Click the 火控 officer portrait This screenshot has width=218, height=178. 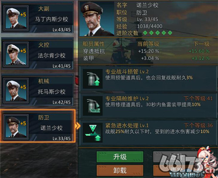16,54
